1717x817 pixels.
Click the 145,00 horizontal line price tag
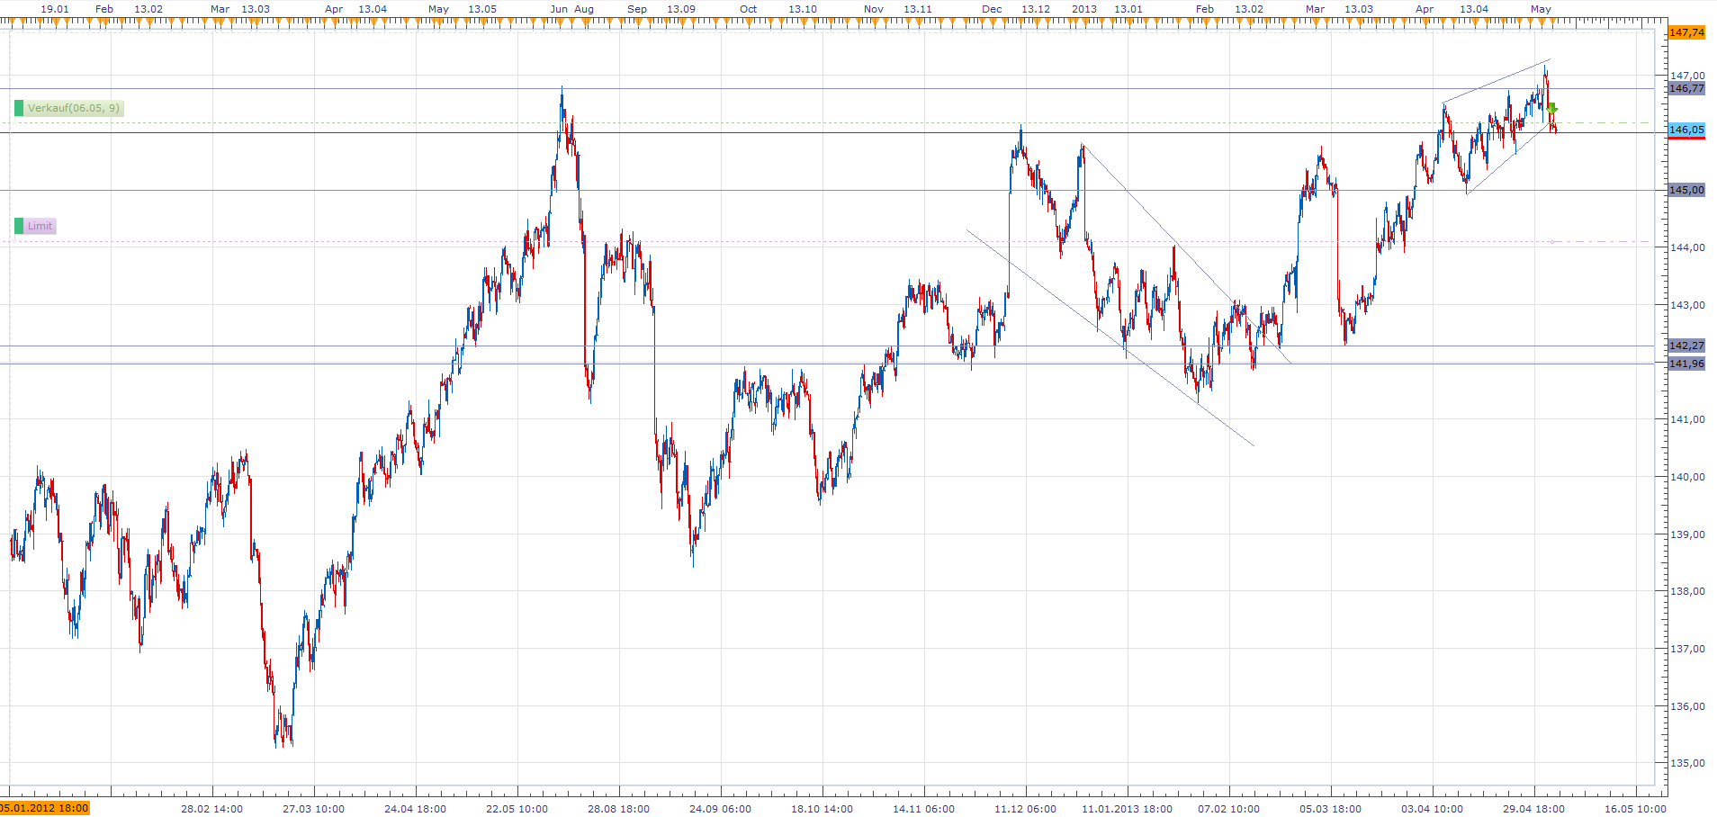pyautogui.click(x=1686, y=190)
